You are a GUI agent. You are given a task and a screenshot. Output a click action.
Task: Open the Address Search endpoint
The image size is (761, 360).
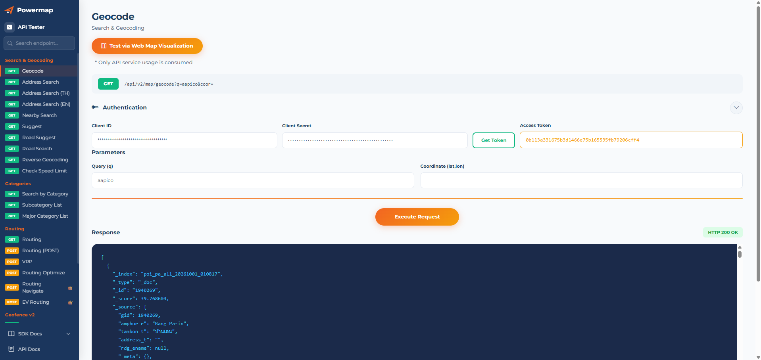[39, 82]
